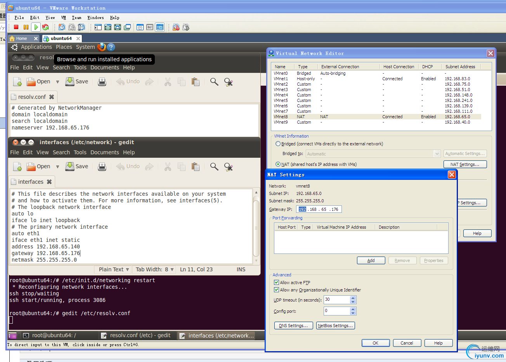Click the red VM power off icon
The width and height of the screenshot is (506, 362).
click(16, 27)
